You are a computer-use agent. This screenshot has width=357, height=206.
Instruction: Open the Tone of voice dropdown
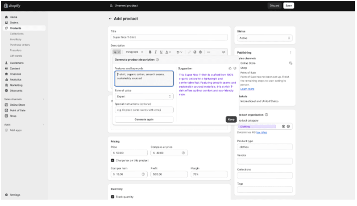click(144, 97)
